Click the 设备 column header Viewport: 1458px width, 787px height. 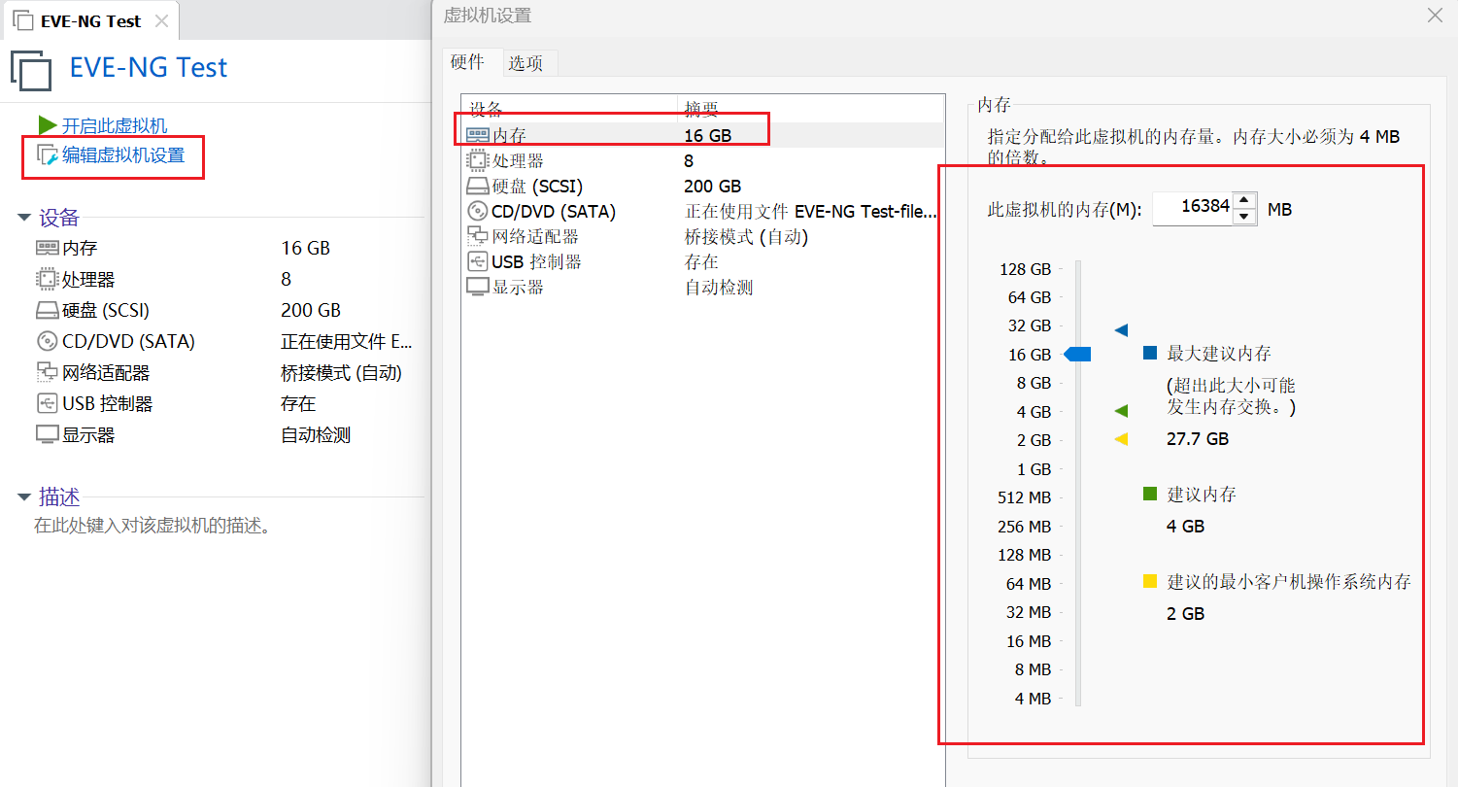[x=569, y=109]
